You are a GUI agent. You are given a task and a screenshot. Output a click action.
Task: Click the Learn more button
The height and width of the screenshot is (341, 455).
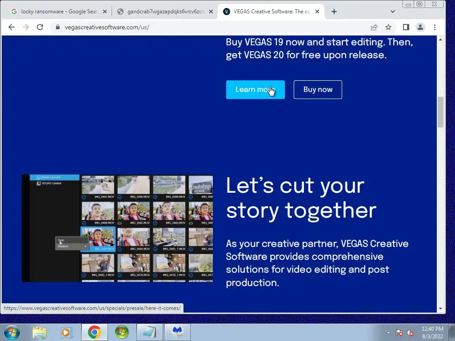click(255, 90)
